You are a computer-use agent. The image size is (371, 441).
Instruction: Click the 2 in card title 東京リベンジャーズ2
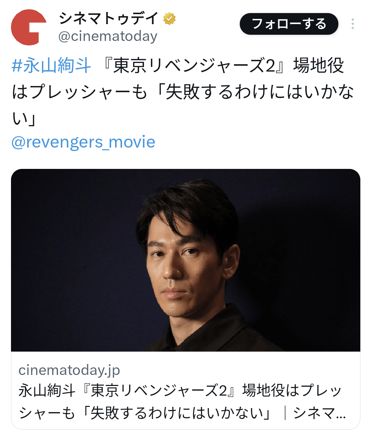coord(223,391)
